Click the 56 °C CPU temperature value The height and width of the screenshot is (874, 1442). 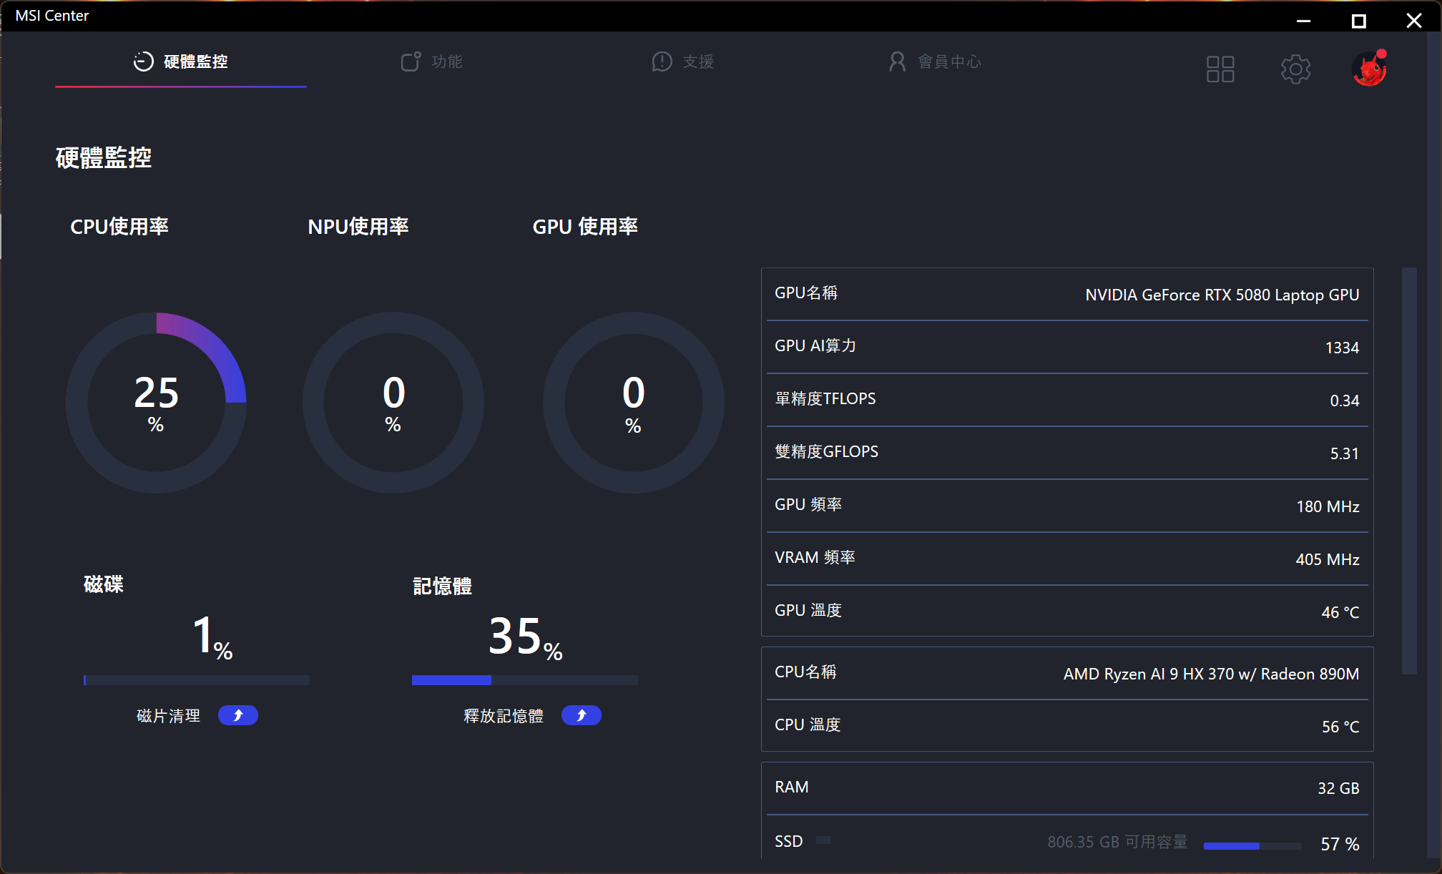click(1340, 727)
